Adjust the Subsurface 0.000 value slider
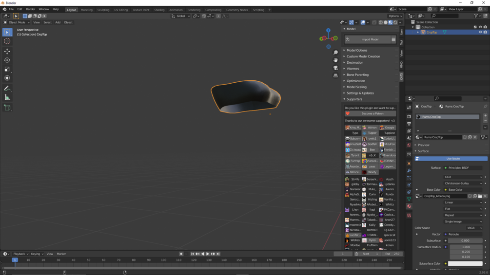The width and height of the screenshot is (490, 275). (x=465, y=241)
